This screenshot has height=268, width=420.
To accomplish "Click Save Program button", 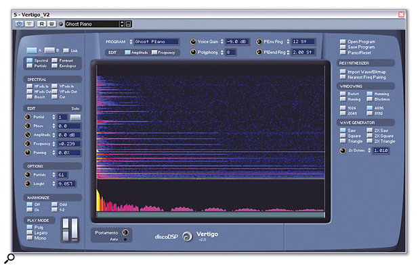I will point(343,47).
